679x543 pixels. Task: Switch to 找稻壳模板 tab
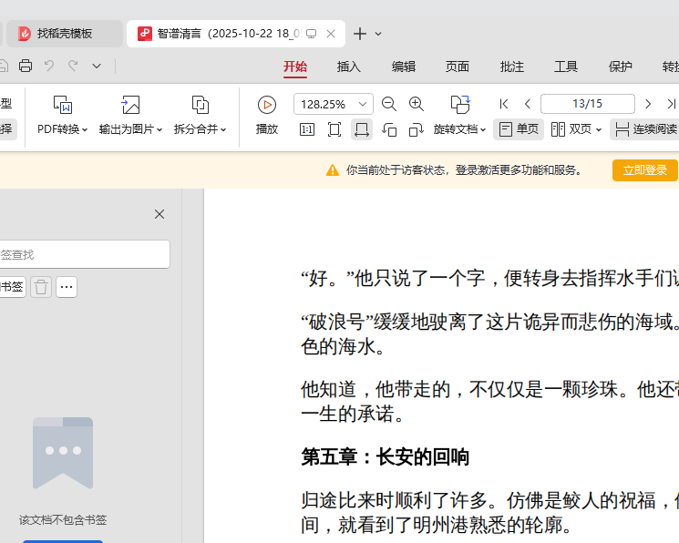(x=65, y=34)
